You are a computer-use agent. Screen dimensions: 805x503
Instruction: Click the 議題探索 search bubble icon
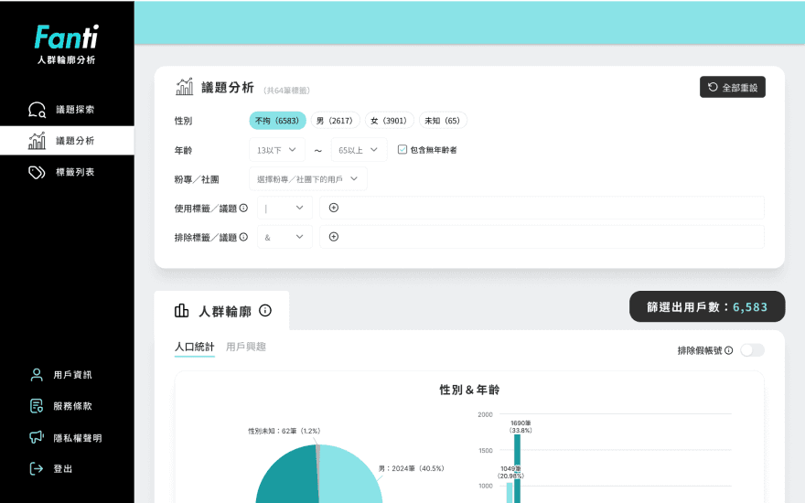[37, 110]
